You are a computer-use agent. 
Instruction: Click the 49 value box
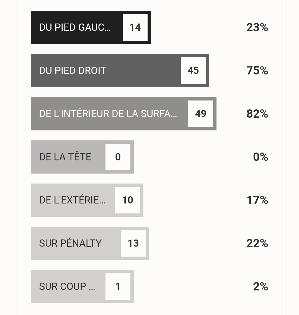tap(200, 114)
